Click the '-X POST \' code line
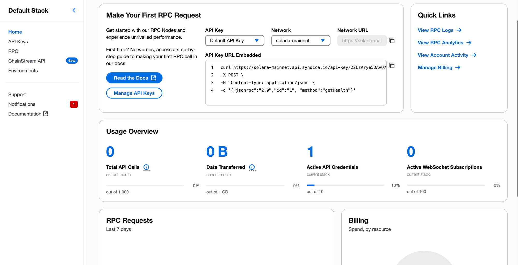 coord(232,75)
